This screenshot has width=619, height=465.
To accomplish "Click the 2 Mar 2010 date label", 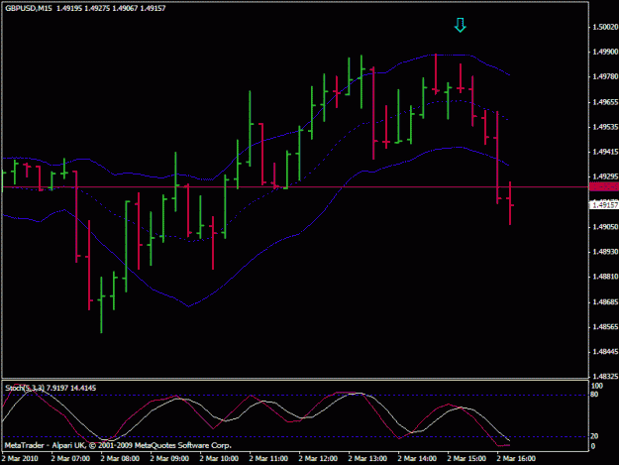I will coord(20,459).
